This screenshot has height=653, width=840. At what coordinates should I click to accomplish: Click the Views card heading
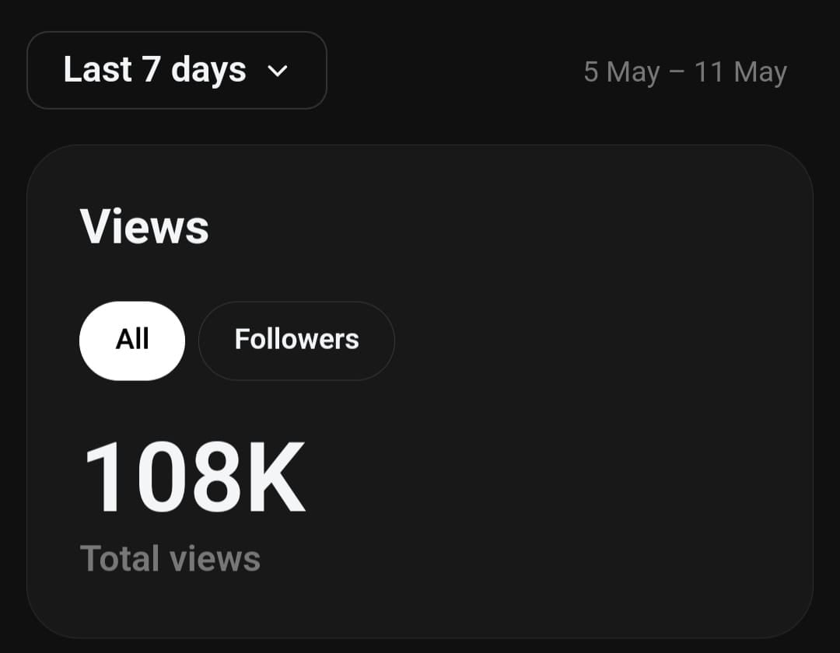click(x=145, y=227)
